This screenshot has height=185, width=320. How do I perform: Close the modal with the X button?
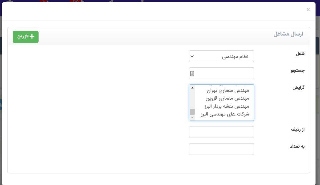click(308, 9)
